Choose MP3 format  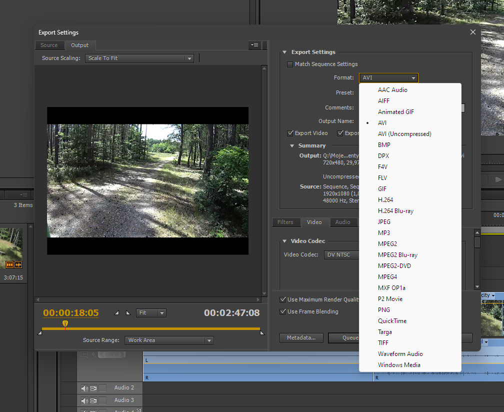click(410, 233)
